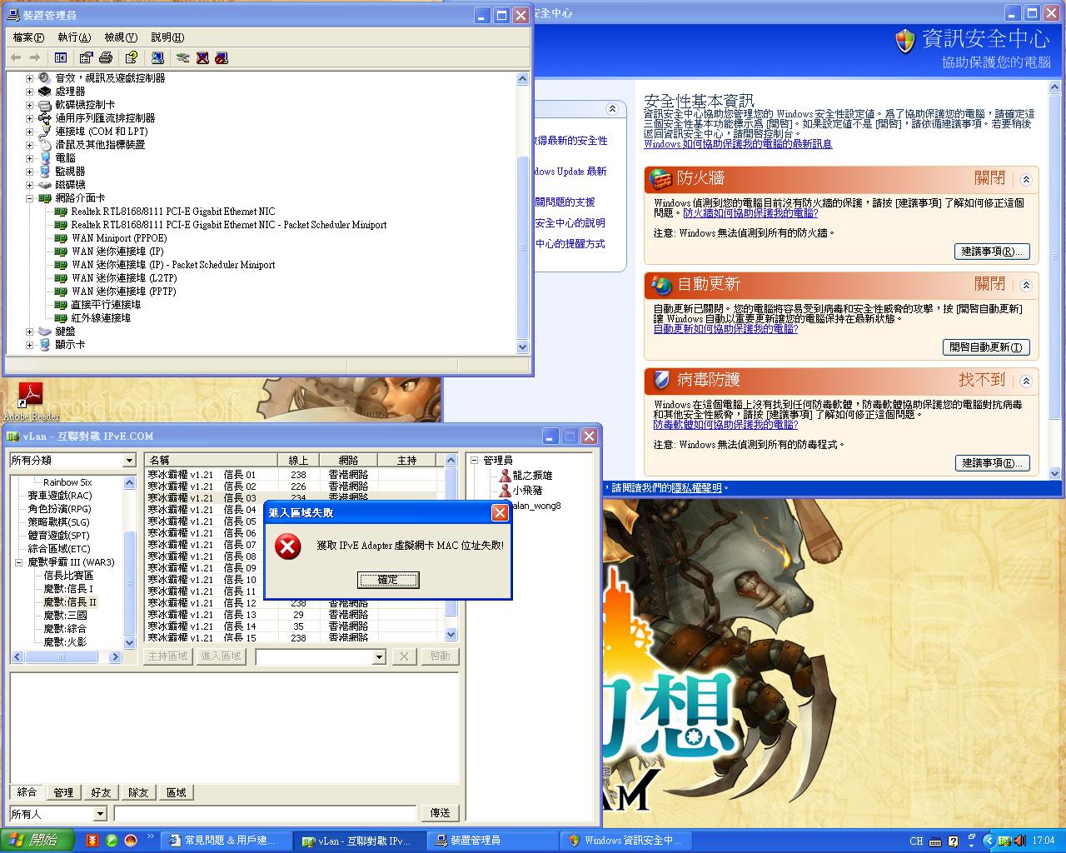The width and height of the screenshot is (1066, 853).
Task: Click the red error icon in the dialog
Action: [288, 546]
